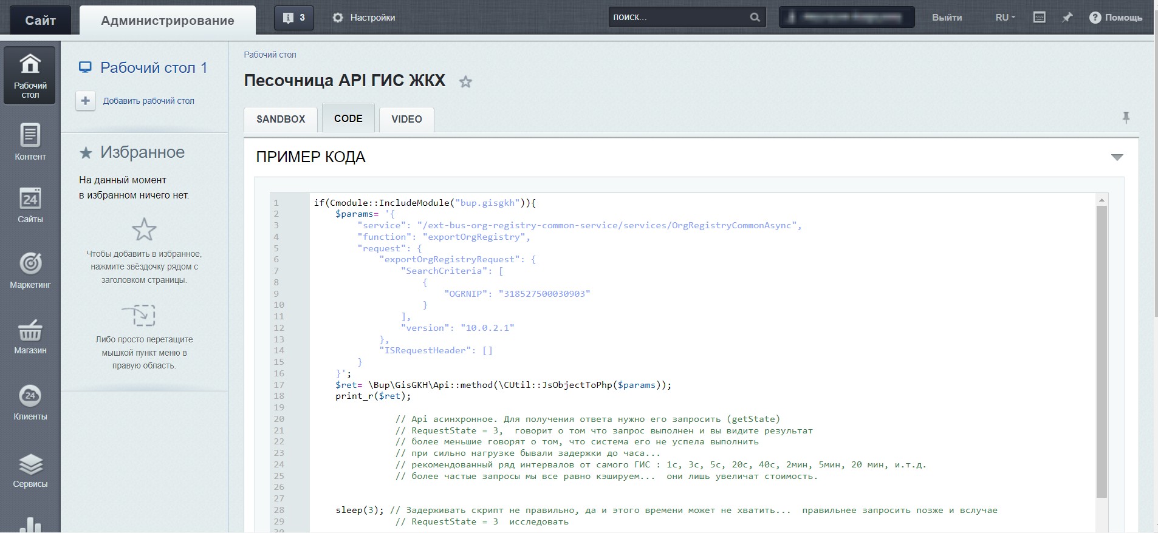Add page to favorites with title star
Screen dimensions: 1158x533
[x=465, y=81]
